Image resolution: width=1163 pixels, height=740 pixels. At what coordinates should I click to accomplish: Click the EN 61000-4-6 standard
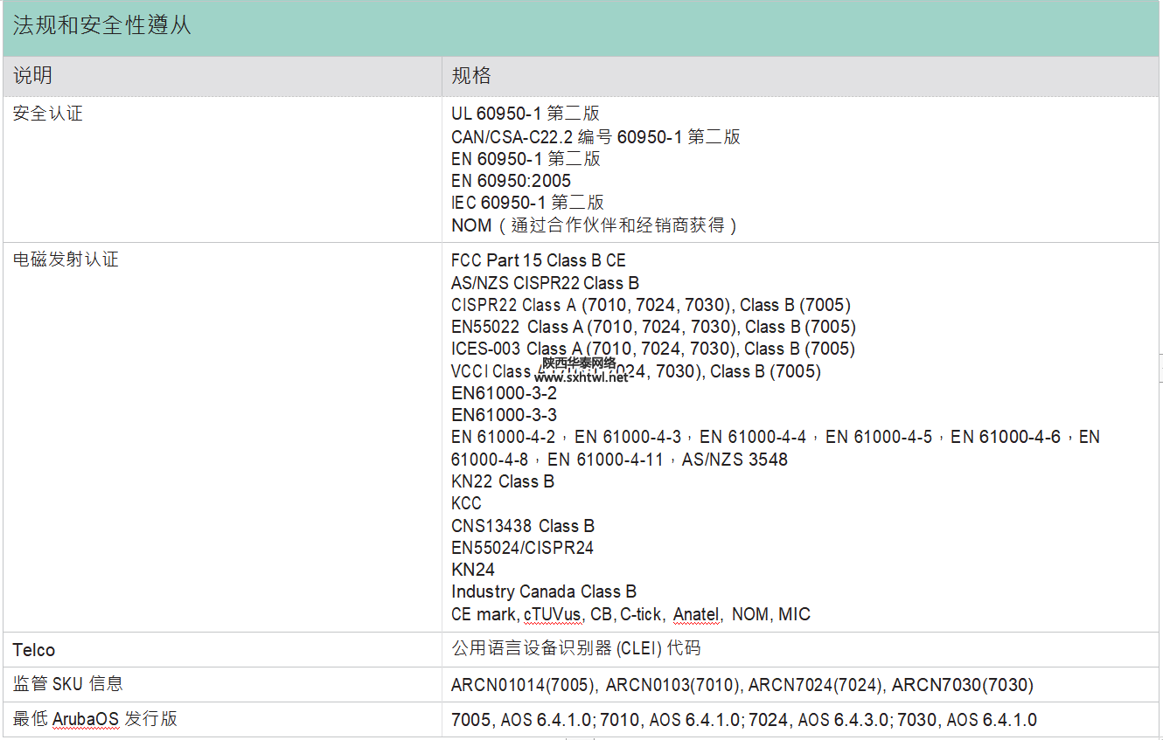(1005, 437)
